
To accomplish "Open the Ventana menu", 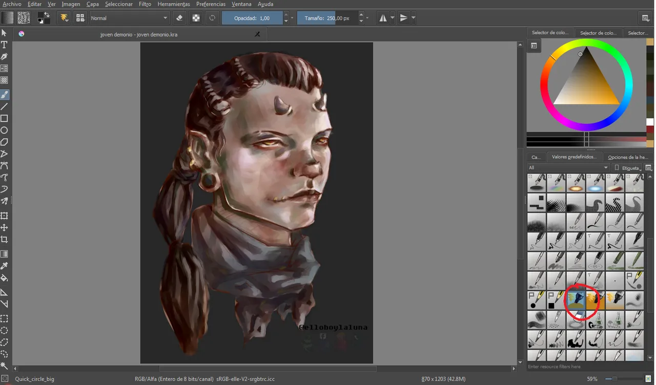I will 241,4.
